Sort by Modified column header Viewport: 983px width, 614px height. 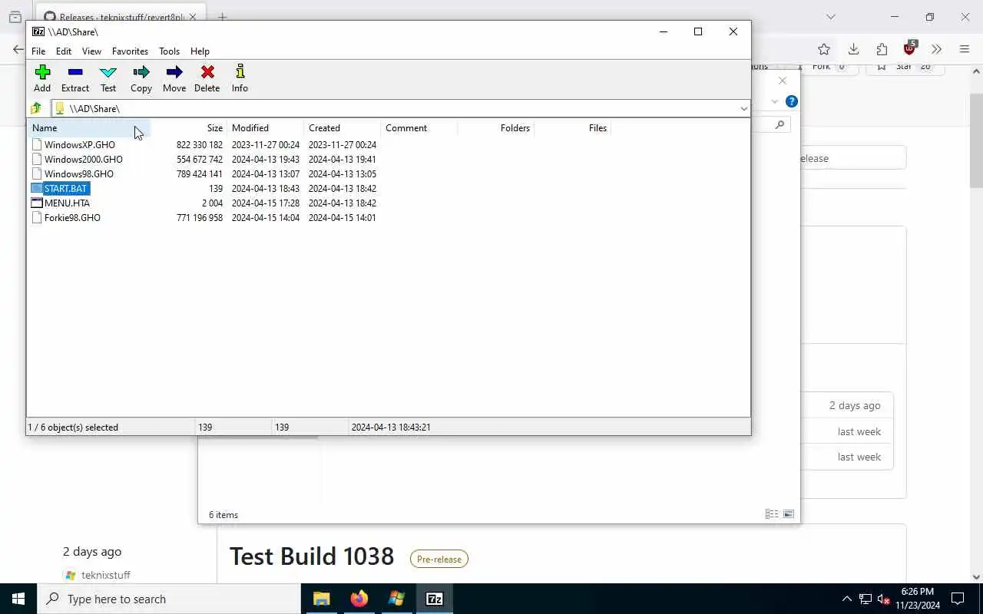coord(266,128)
